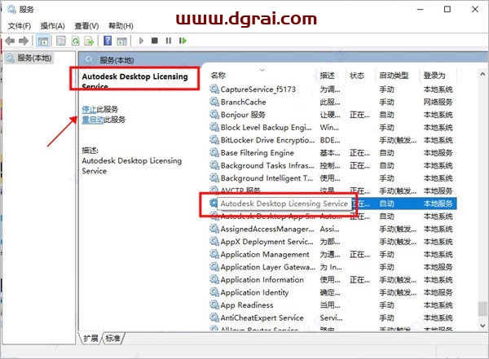Click gear icon beside Application Identity
The image size is (489, 359).
tap(214, 292)
